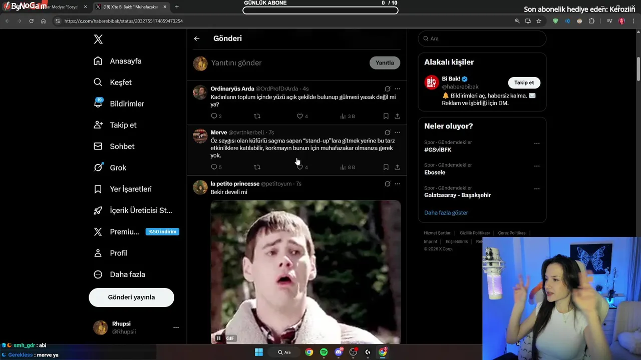
Task: Bookmark Merve's post
Action: point(386,167)
